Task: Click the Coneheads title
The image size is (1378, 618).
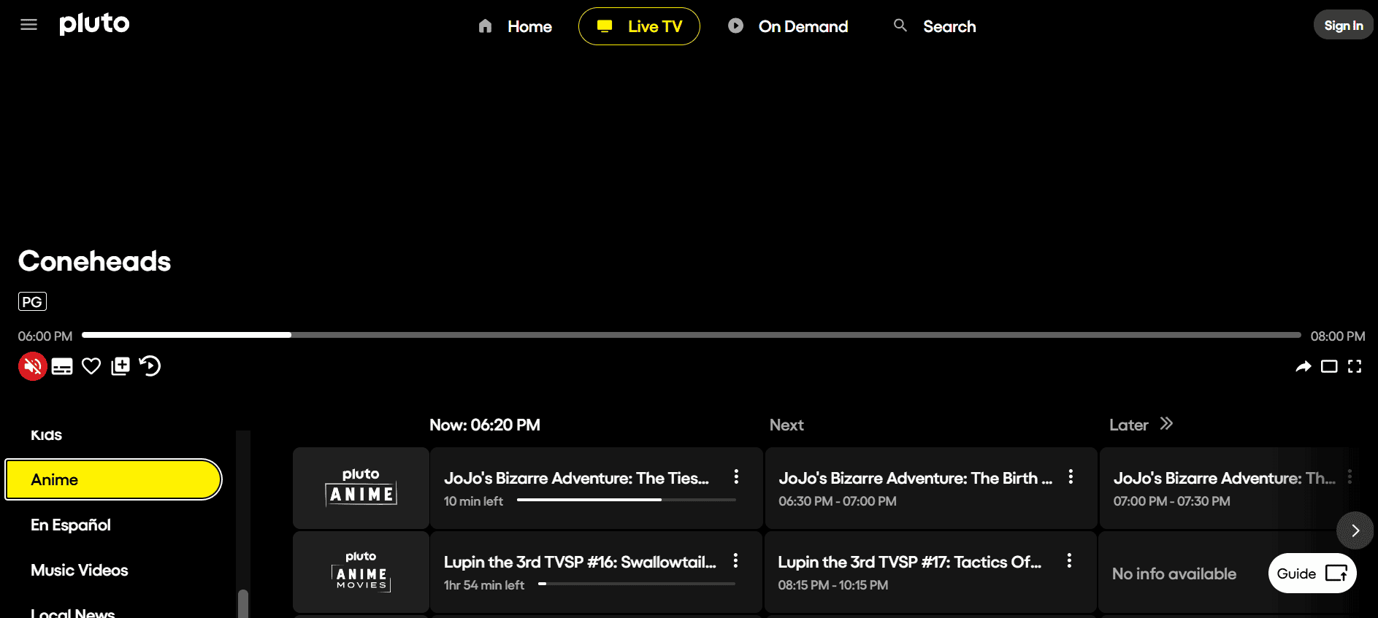Action: pyautogui.click(x=94, y=261)
